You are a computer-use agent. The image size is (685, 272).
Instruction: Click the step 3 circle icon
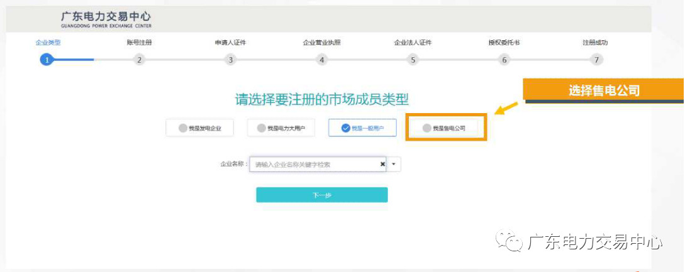pyautogui.click(x=231, y=60)
